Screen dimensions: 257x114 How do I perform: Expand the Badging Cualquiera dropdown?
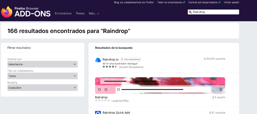(x=42, y=88)
